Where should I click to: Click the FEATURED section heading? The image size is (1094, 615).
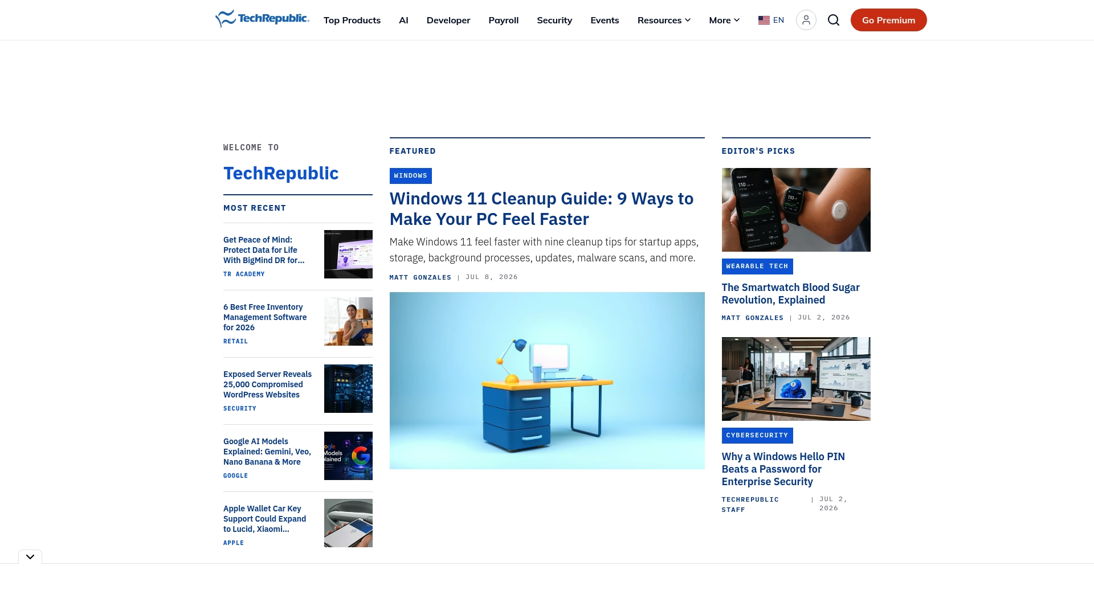413,151
